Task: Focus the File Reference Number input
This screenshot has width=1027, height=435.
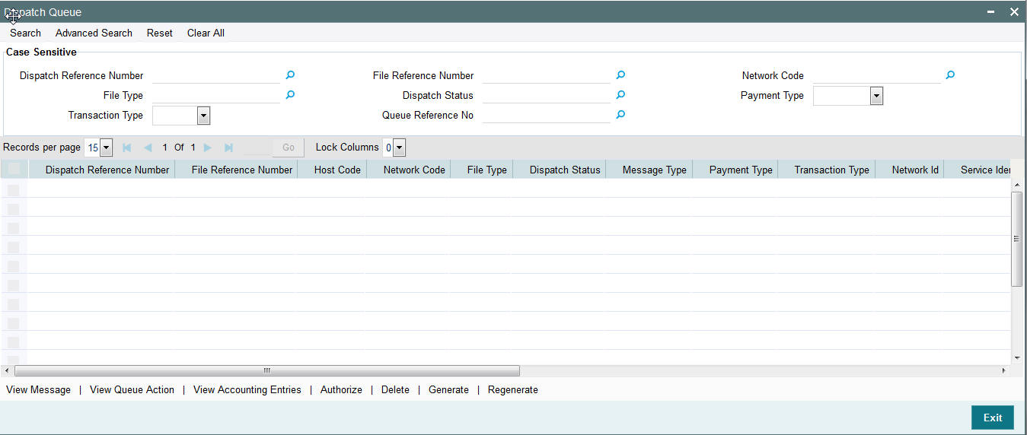Action: (547, 75)
